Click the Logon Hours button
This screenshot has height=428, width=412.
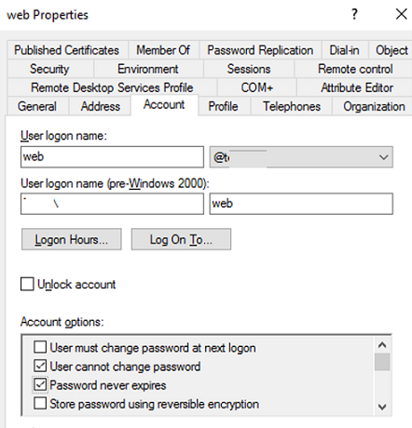point(72,239)
